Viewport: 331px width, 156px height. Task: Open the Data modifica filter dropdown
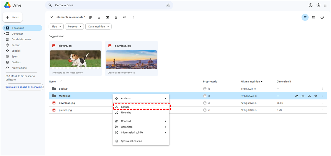pos(98,27)
